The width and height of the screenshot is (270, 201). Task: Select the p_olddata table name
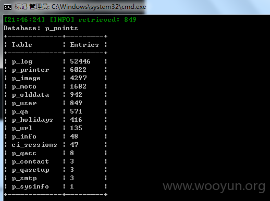[x=30, y=95]
